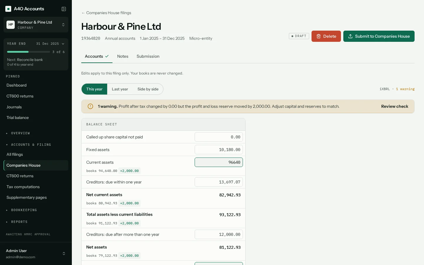Open Trial balance in the sidebar

(x=36, y=117)
